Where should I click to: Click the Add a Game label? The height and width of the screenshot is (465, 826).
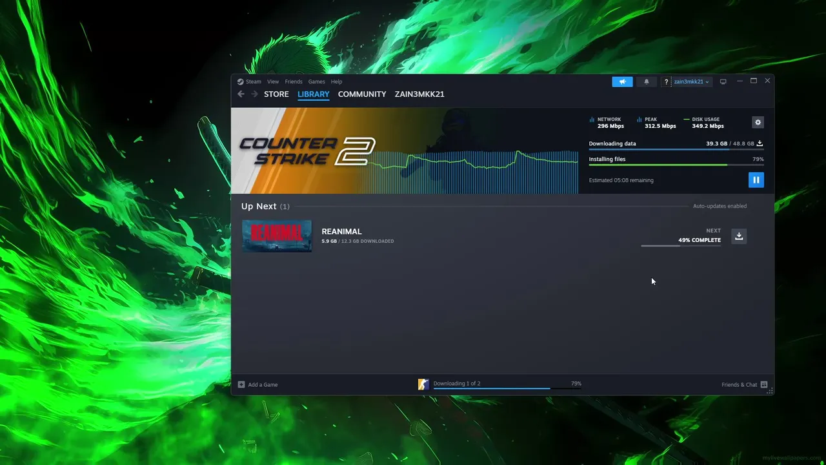[x=263, y=385]
